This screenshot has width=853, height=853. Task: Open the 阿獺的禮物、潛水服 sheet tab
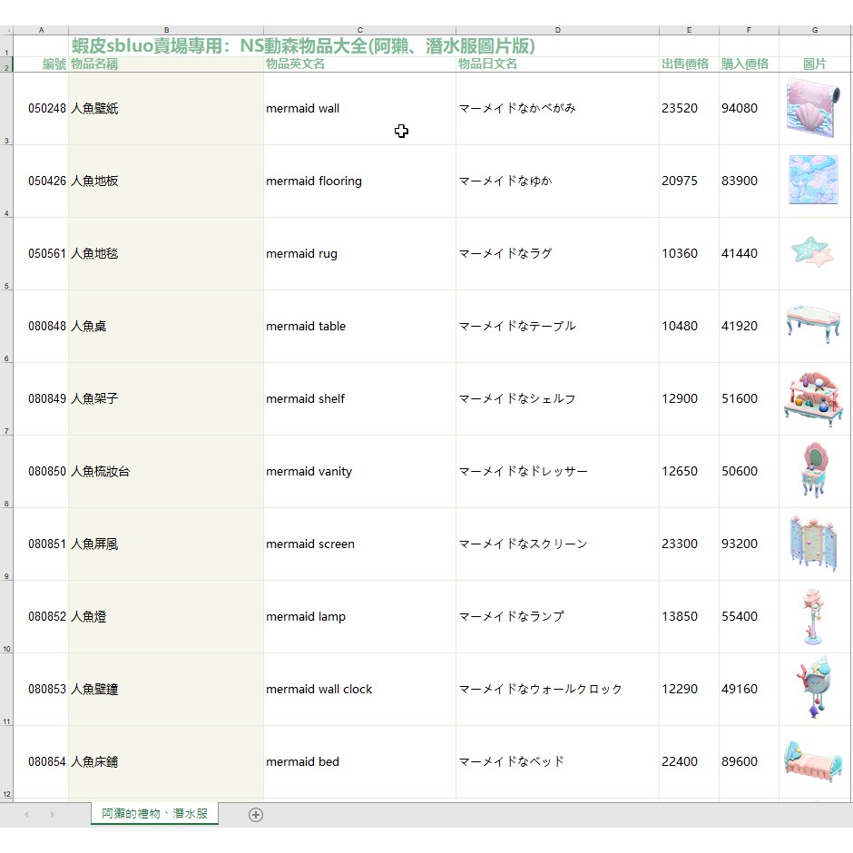tap(154, 813)
